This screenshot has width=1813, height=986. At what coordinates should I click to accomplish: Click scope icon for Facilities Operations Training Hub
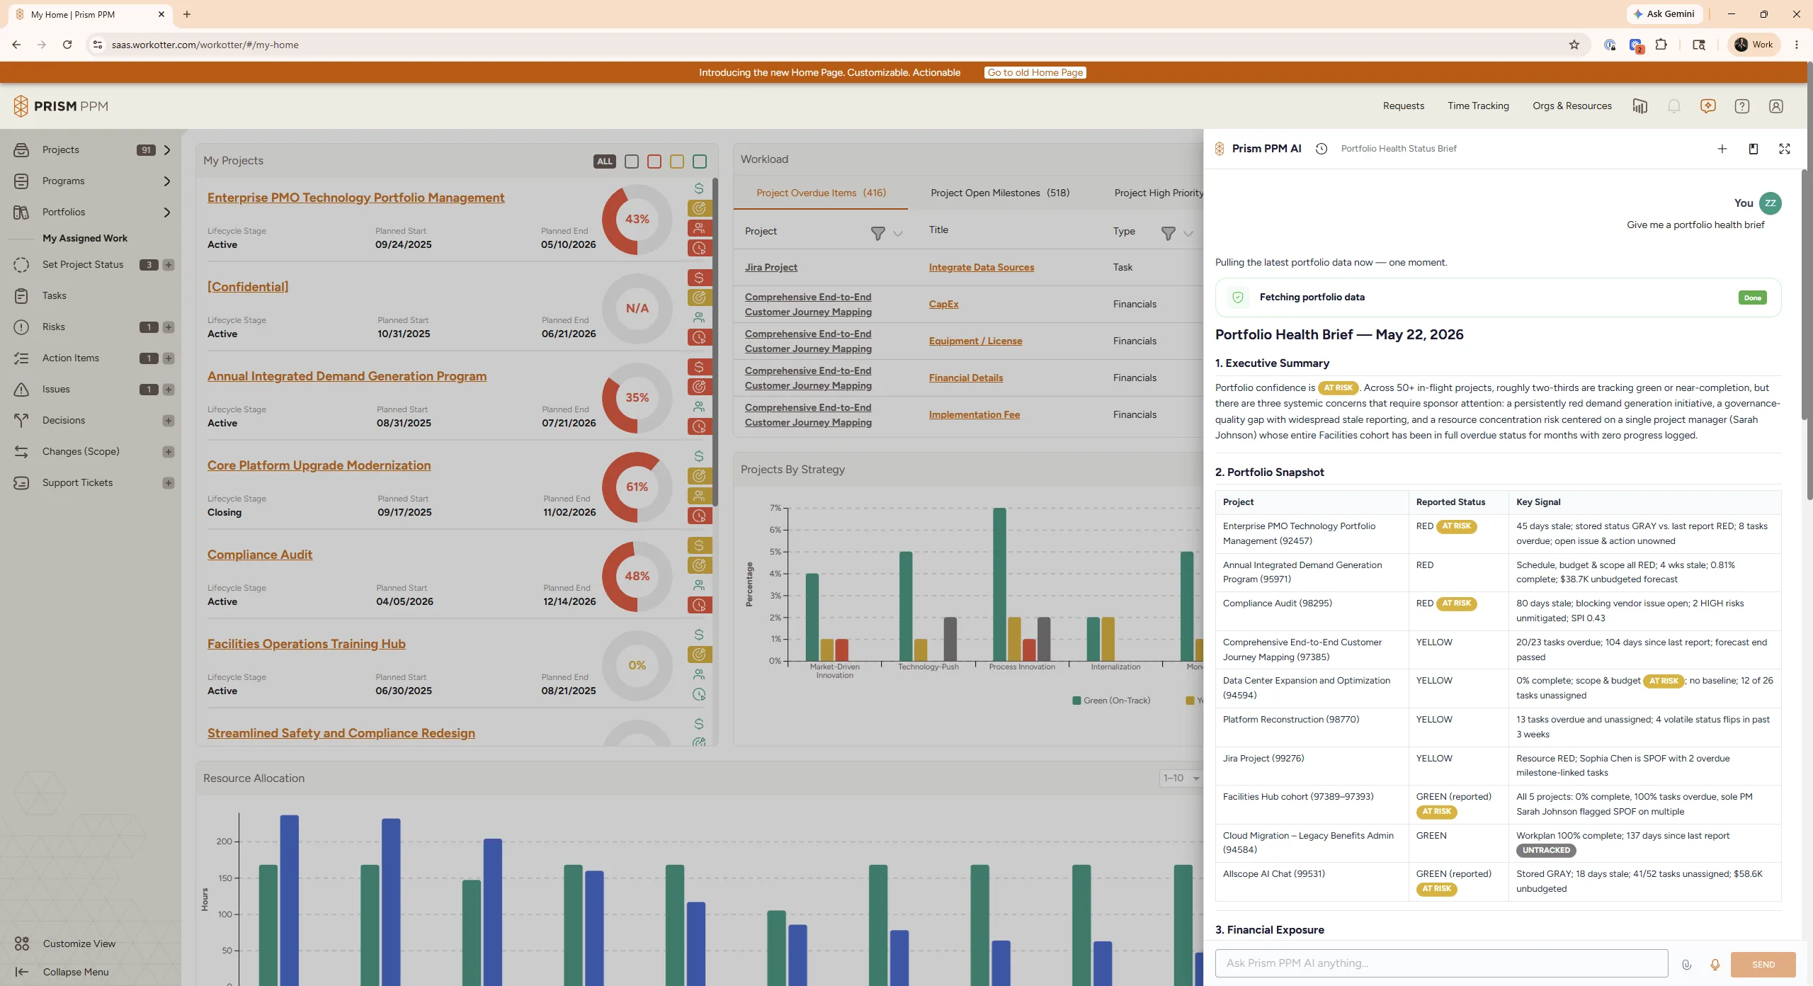point(699,654)
